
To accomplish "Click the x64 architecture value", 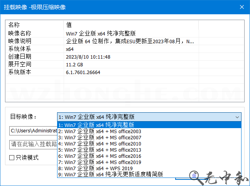I will point(70,49).
